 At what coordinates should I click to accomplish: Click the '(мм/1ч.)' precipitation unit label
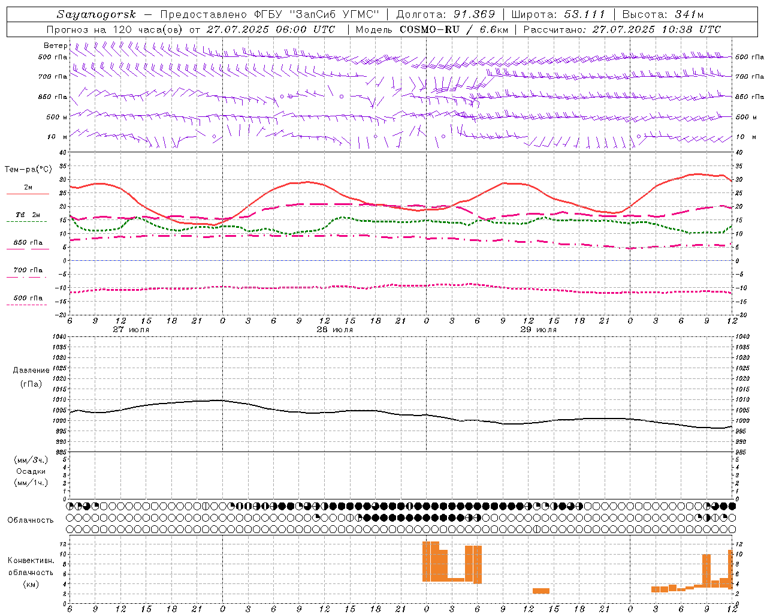click(31, 483)
